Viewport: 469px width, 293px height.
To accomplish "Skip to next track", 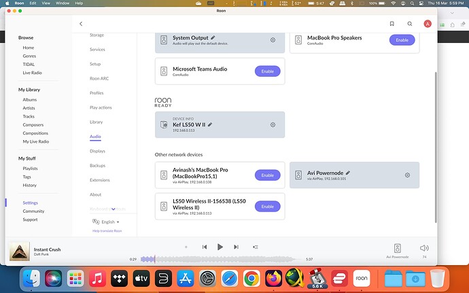I will tap(236, 247).
